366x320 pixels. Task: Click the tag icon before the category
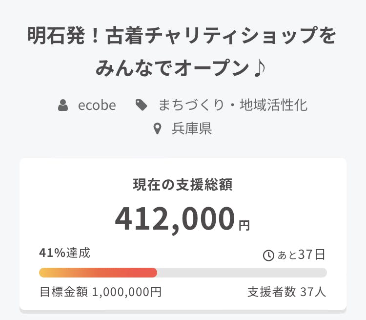tap(142, 105)
